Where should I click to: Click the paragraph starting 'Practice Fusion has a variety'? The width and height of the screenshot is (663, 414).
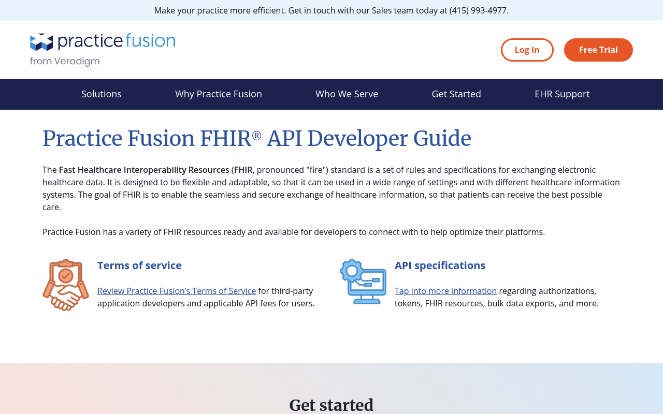(x=294, y=232)
